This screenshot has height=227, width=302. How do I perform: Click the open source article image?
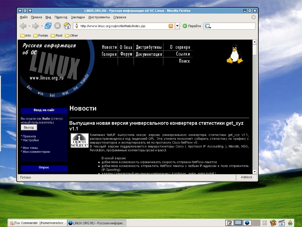tap(79, 140)
